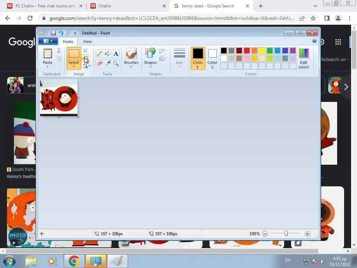
Task: Show hidden icons in the system tray
Action: (x=297, y=261)
